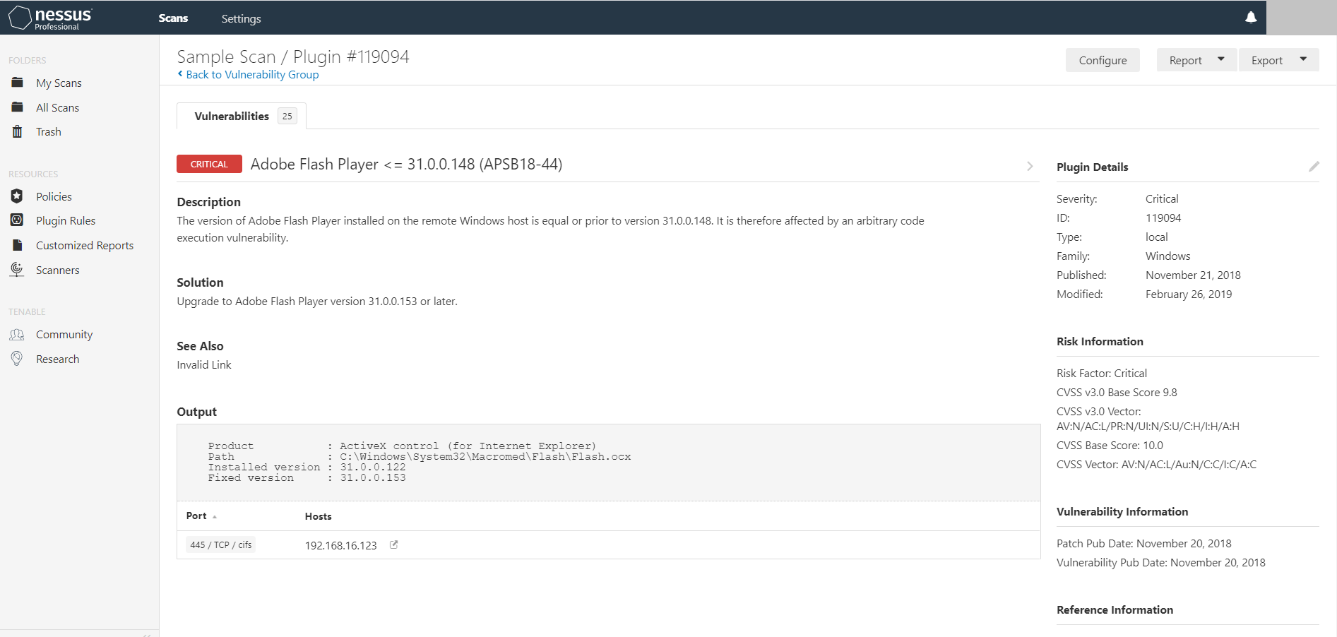Open host 192.168.16.123 external link icon
The image size is (1337, 637).
(394, 544)
